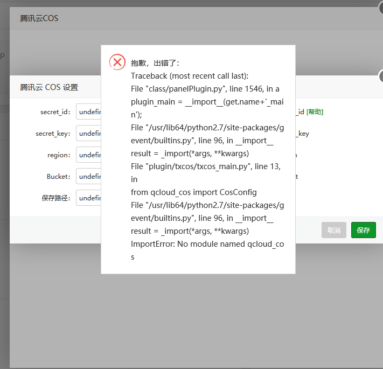383x369 pixels.
Task: Click the secret_id input field
Action: (89, 112)
